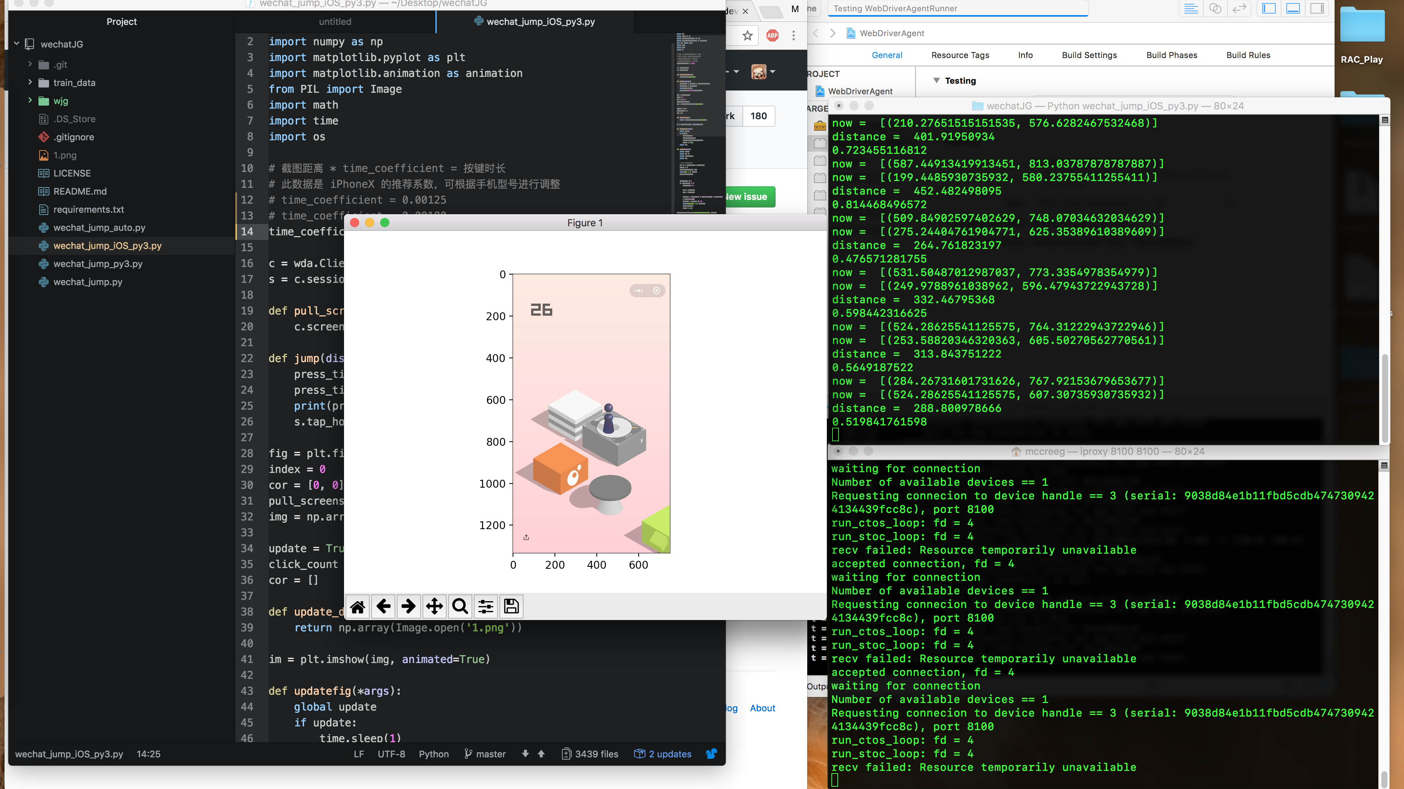Open the About link
This screenshot has height=789, width=1404.
point(762,708)
